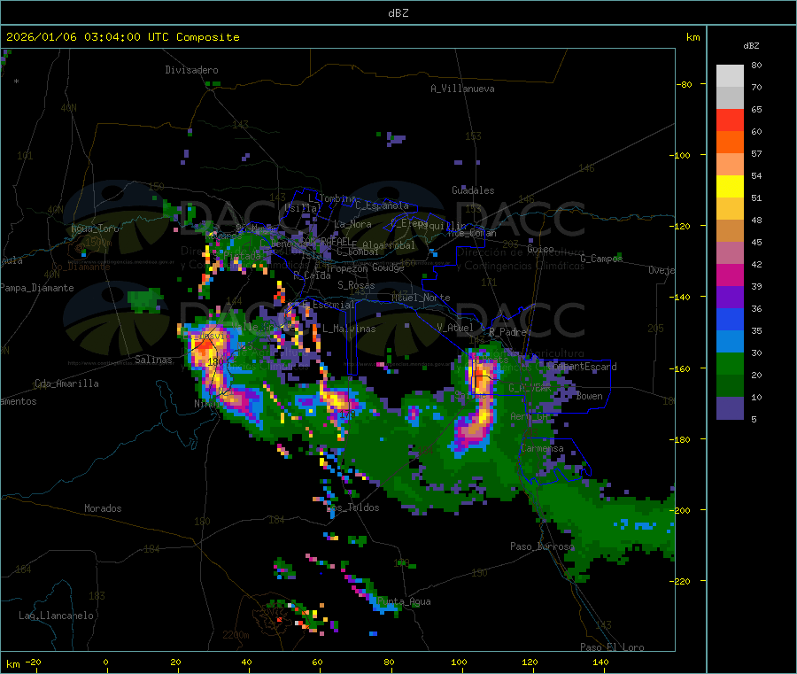797x674 pixels.
Task: Click the Atuel_Norte map label
Action: coord(421,298)
